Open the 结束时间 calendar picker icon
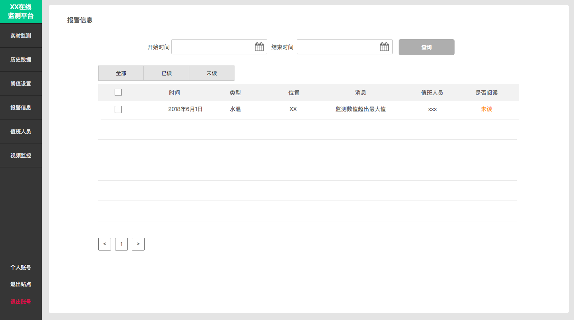574x320 pixels. pyautogui.click(x=384, y=47)
